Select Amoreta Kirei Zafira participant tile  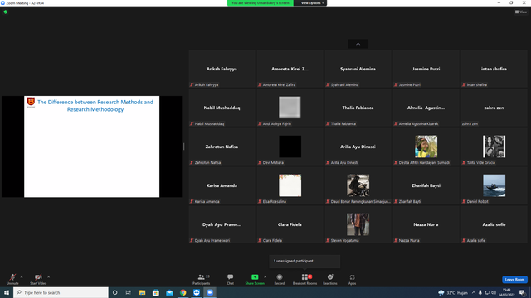290,69
